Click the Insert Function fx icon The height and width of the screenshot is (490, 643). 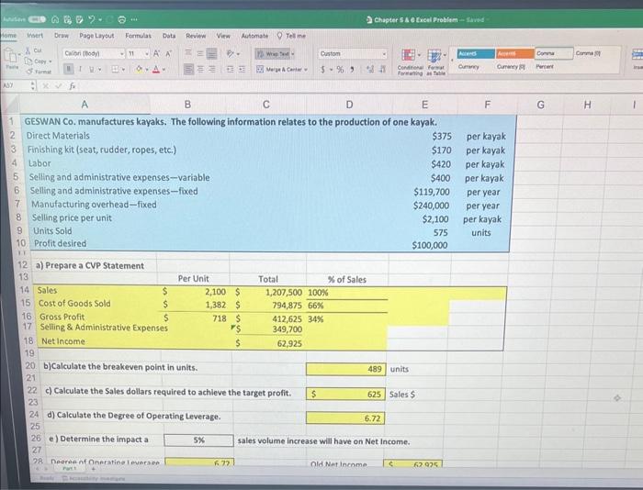(73, 86)
